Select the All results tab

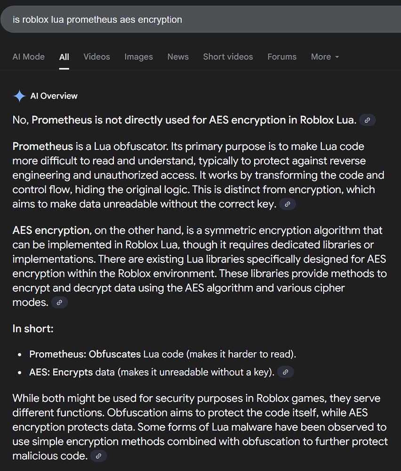click(64, 57)
